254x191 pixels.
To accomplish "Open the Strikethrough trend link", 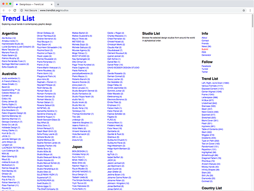I will (x=210, y=155).
